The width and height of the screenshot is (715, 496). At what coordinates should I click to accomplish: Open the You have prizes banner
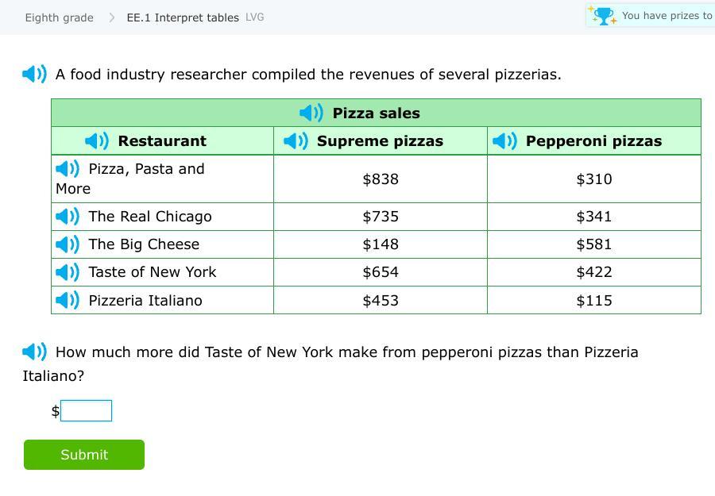[667, 16]
